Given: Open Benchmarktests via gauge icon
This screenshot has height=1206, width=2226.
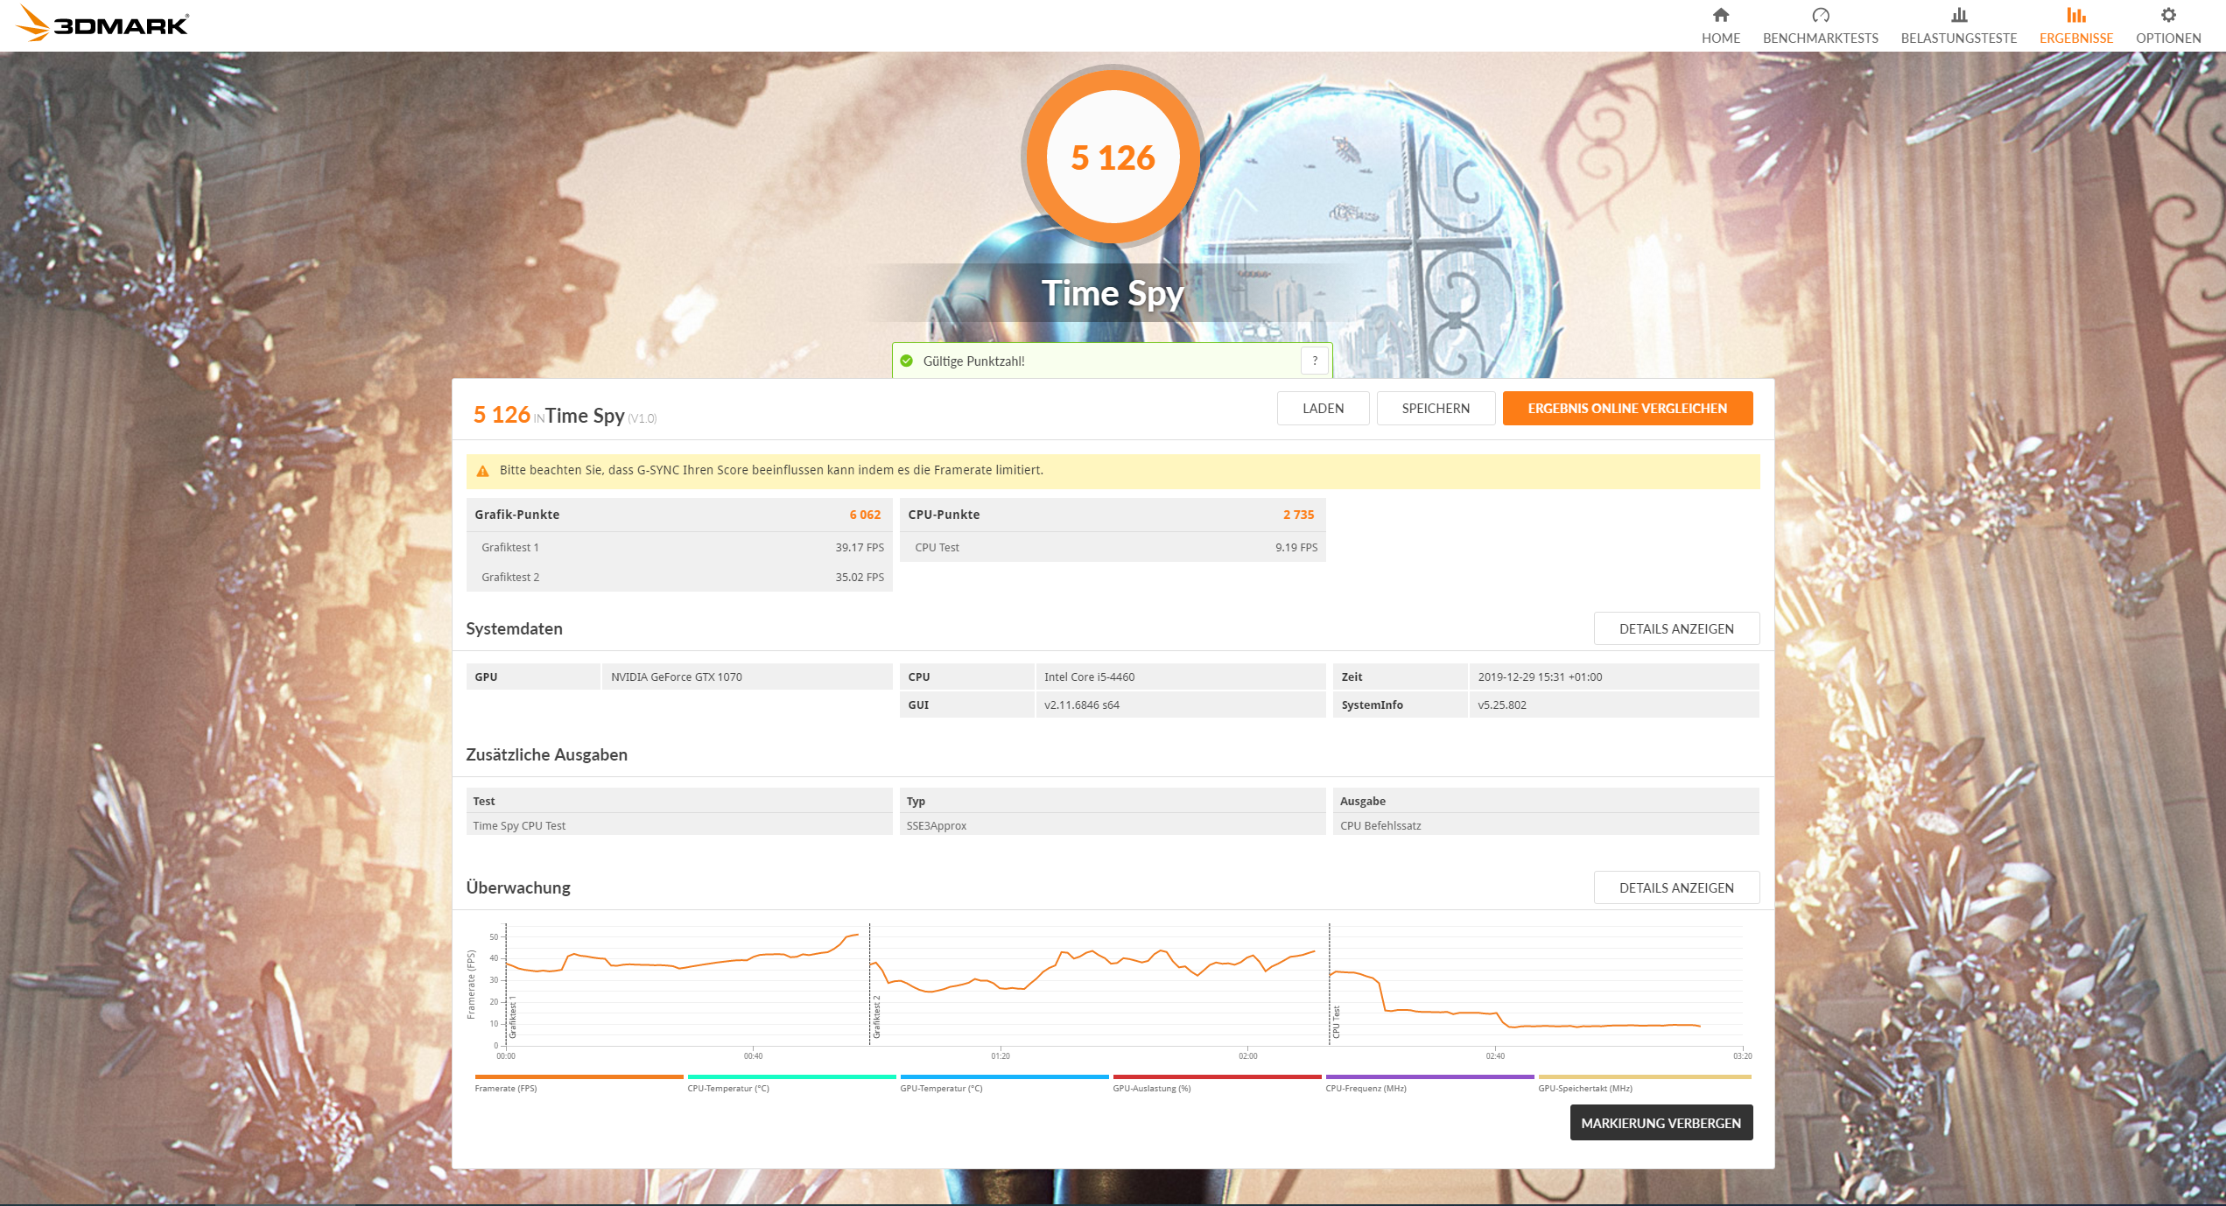Looking at the screenshot, I should [1820, 15].
